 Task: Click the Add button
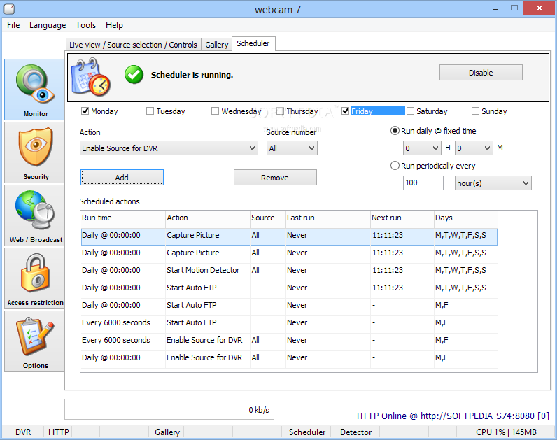coord(122,178)
